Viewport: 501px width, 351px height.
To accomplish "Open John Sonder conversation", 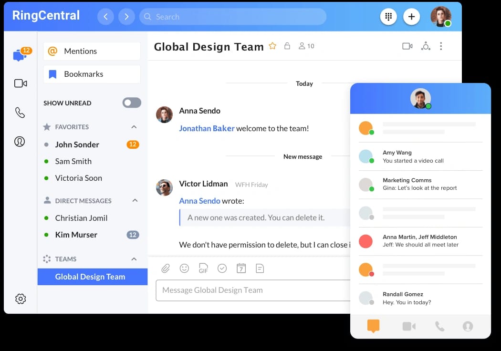I will tap(92, 145).
